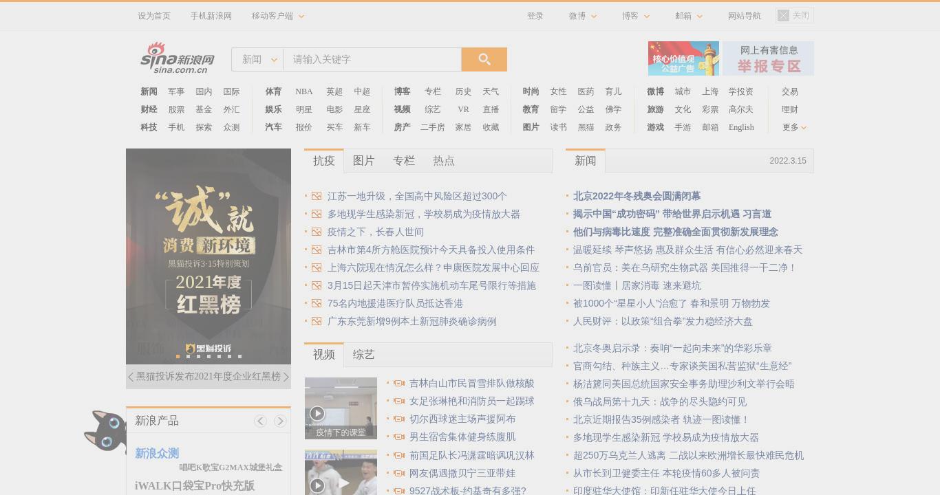The width and height of the screenshot is (940, 495).
Task: Click the 登录 login link
Action: tap(535, 16)
